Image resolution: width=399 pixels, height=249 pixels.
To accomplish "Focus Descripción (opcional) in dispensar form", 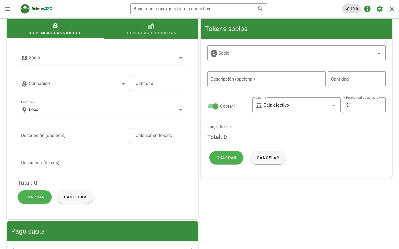I will [x=74, y=136].
